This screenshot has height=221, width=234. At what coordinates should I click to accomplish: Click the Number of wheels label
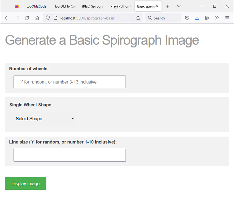pyautogui.click(x=29, y=69)
